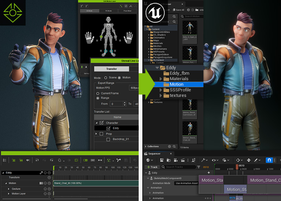Expand the Motion Layer track
This screenshot has width=281, height=201.
tap(9, 194)
